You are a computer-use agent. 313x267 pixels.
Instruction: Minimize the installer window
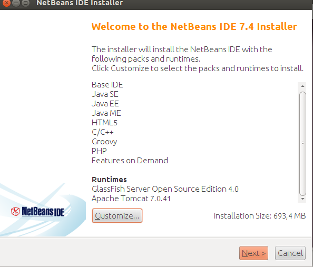[x=16, y=3]
